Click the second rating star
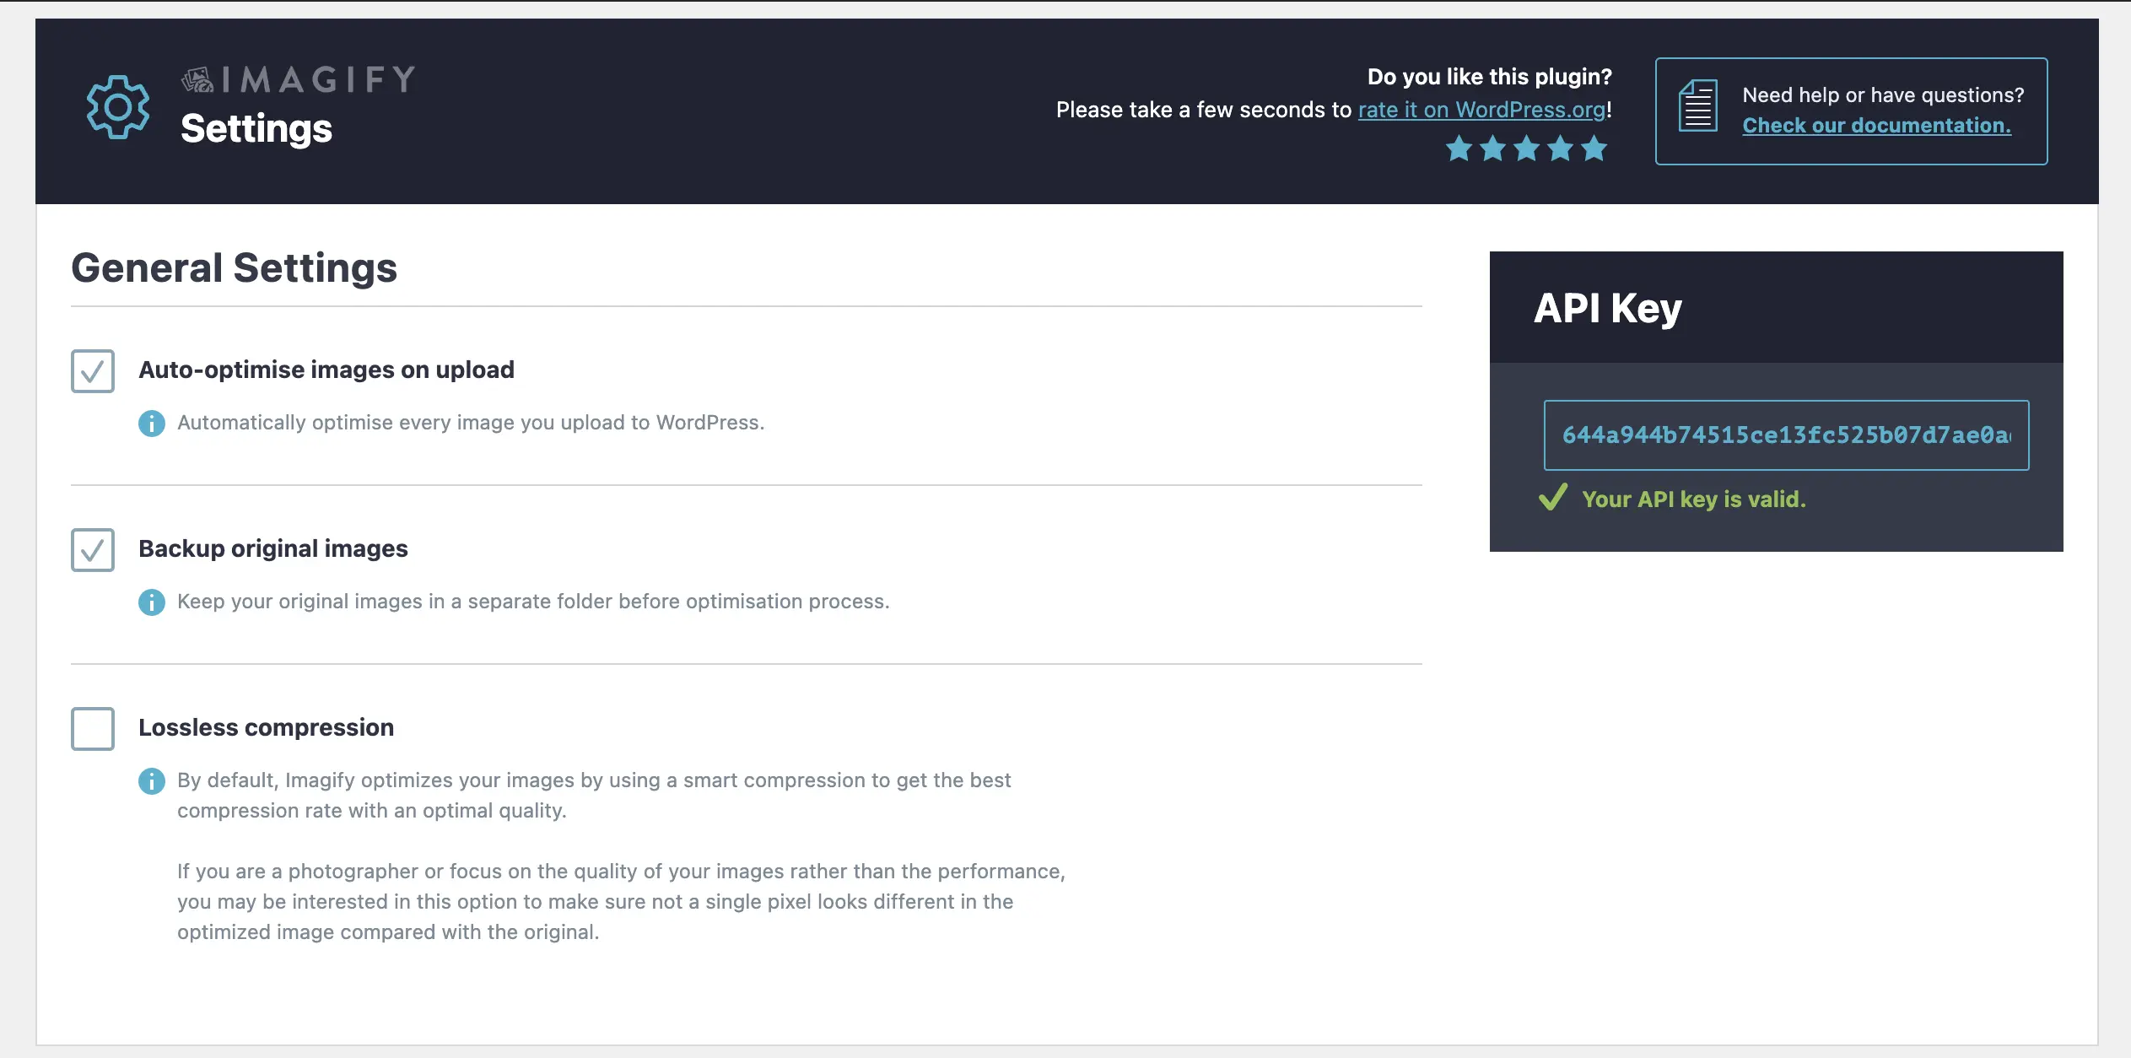Screen dimensions: 2131x1058 pyautogui.click(x=1492, y=149)
